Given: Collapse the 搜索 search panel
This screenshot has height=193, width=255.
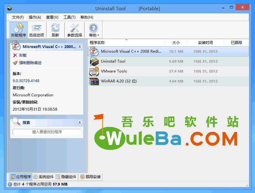Looking at the screenshot, I should [80, 123].
